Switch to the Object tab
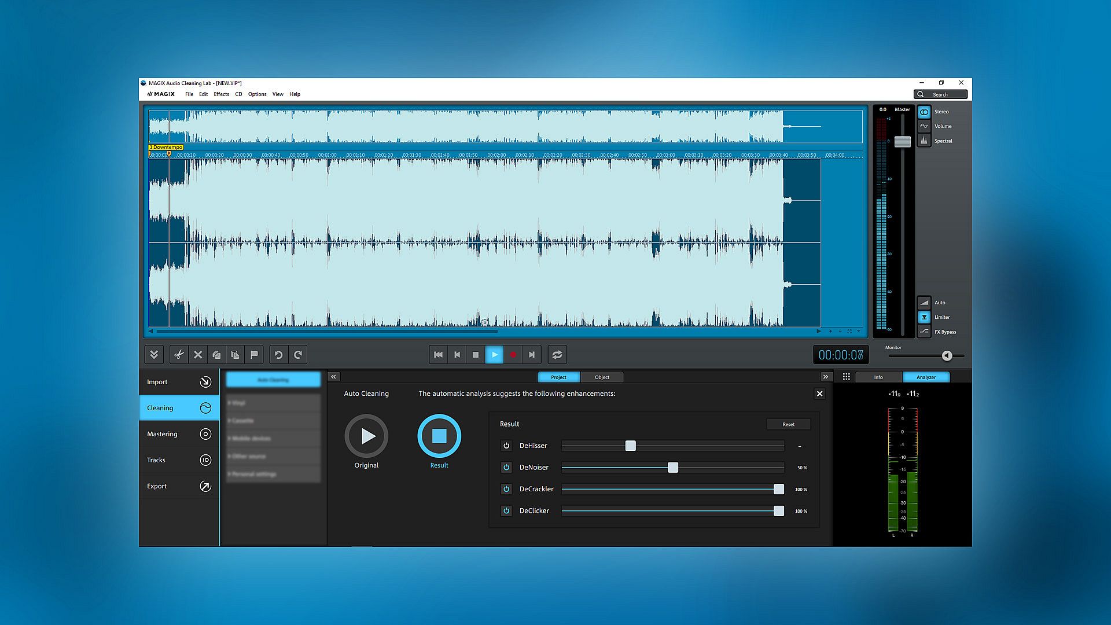This screenshot has width=1111, height=625. [x=602, y=377]
